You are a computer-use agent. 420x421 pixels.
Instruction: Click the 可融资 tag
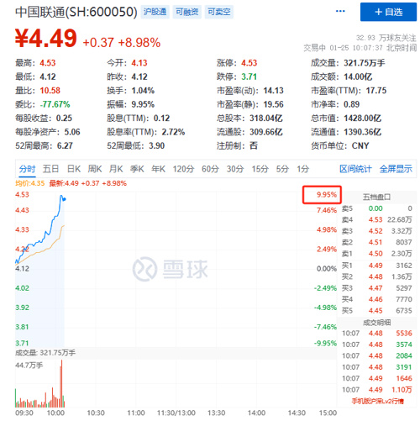186,12
